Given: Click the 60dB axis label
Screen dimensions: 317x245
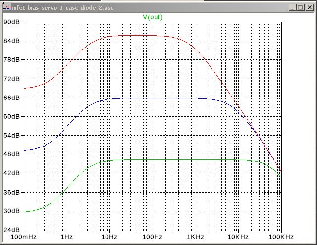Looking at the screenshot, I should [x=11, y=116].
